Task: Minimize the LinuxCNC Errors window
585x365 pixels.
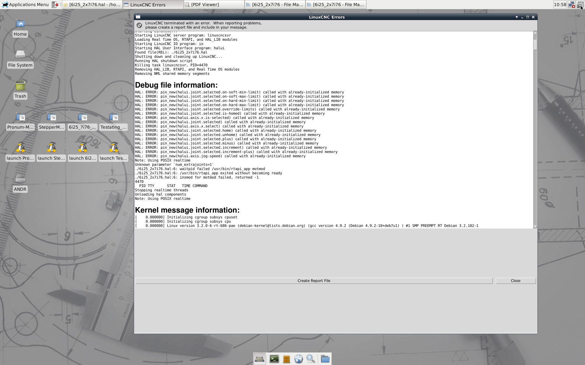Action: pyautogui.click(x=522, y=17)
